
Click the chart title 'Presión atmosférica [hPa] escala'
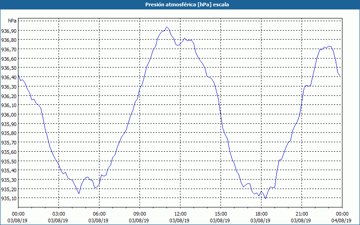point(187,4)
